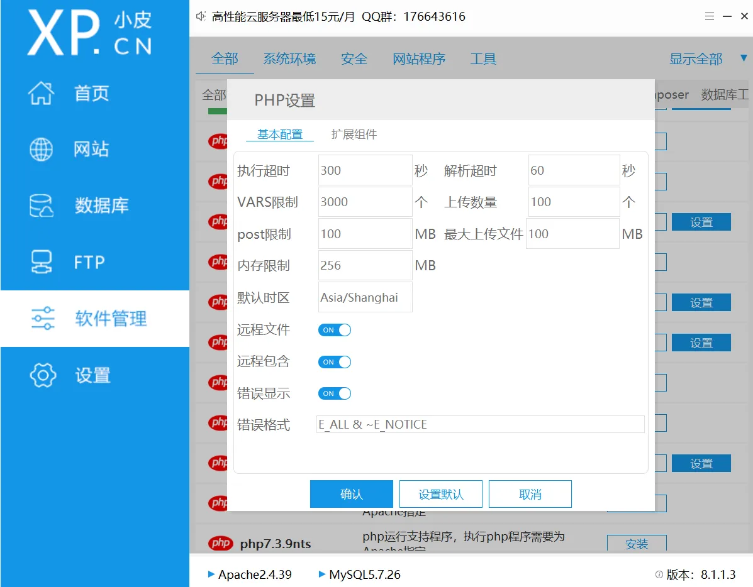Click the 设置默认 button
The width and height of the screenshot is (753, 587).
pos(440,494)
